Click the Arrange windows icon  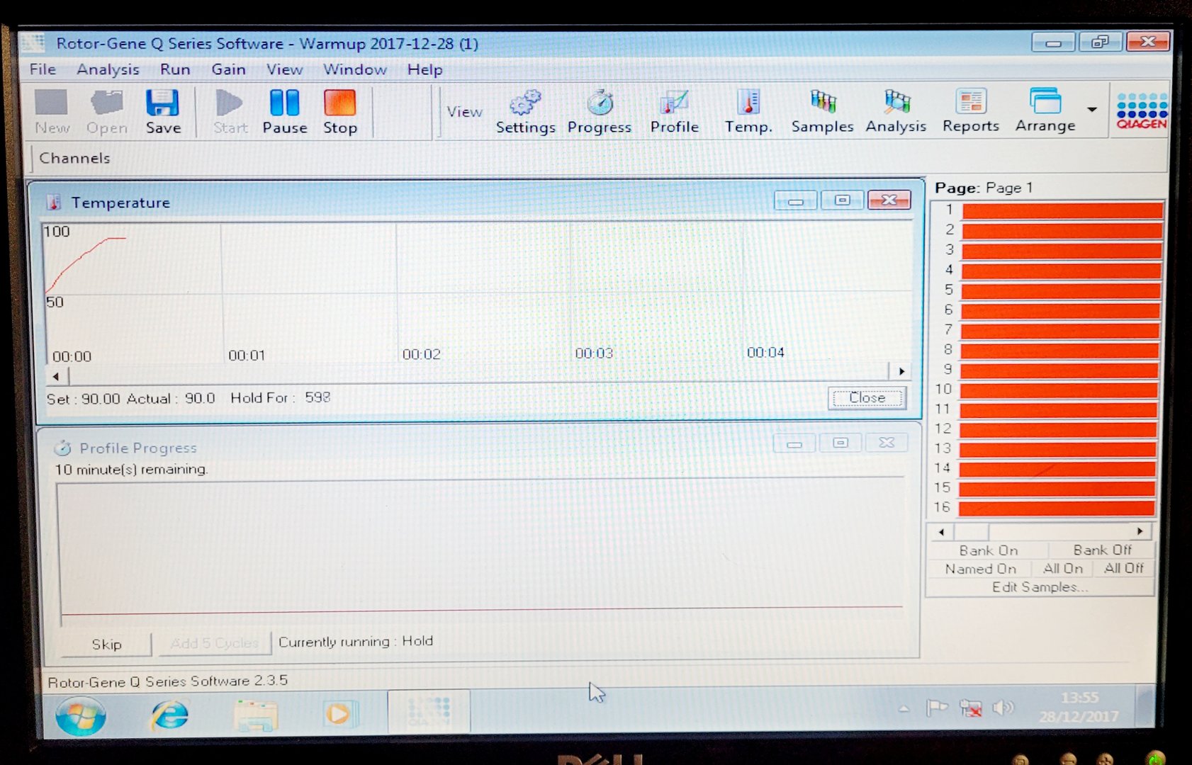click(1045, 111)
